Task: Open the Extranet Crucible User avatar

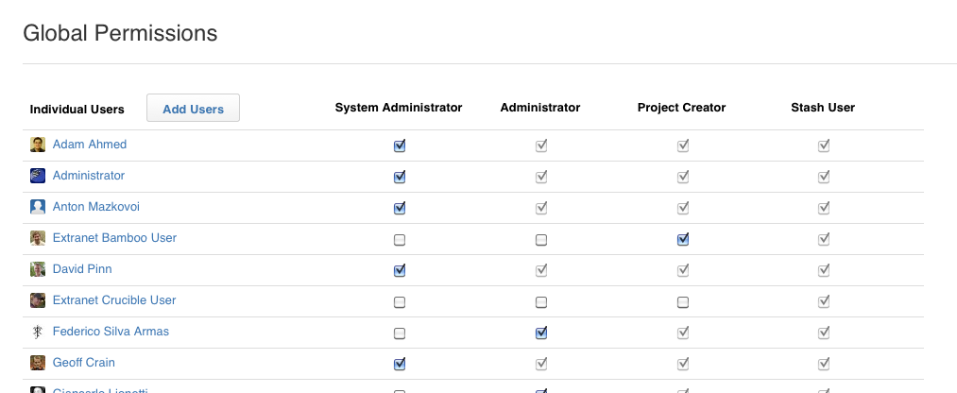Action: pos(38,300)
